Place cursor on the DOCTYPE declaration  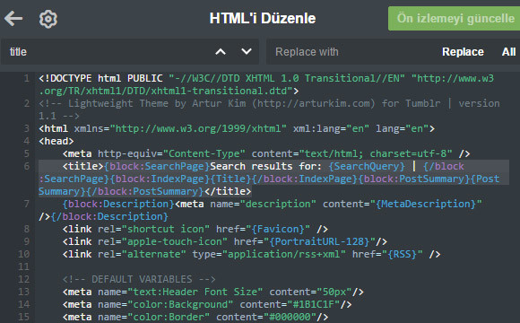[x=266, y=84]
